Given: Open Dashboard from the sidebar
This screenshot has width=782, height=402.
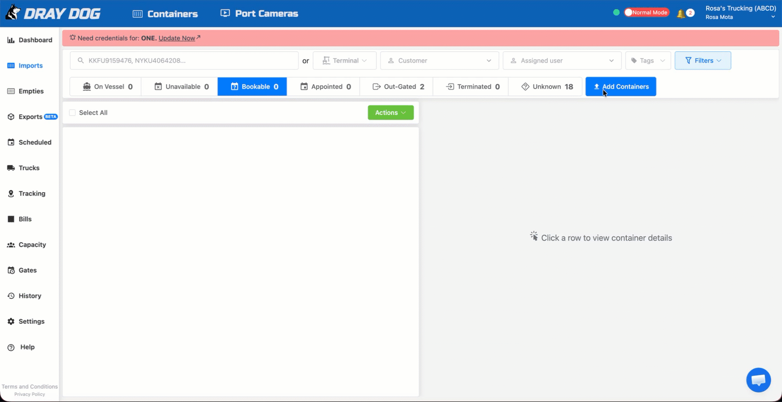Looking at the screenshot, I should click(x=30, y=40).
